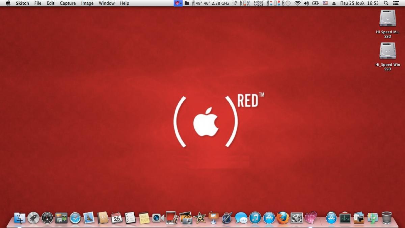Image resolution: width=405 pixels, height=228 pixels.
Task: Open Photo Booth in the dock
Action: pyautogui.click(x=172, y=218)
